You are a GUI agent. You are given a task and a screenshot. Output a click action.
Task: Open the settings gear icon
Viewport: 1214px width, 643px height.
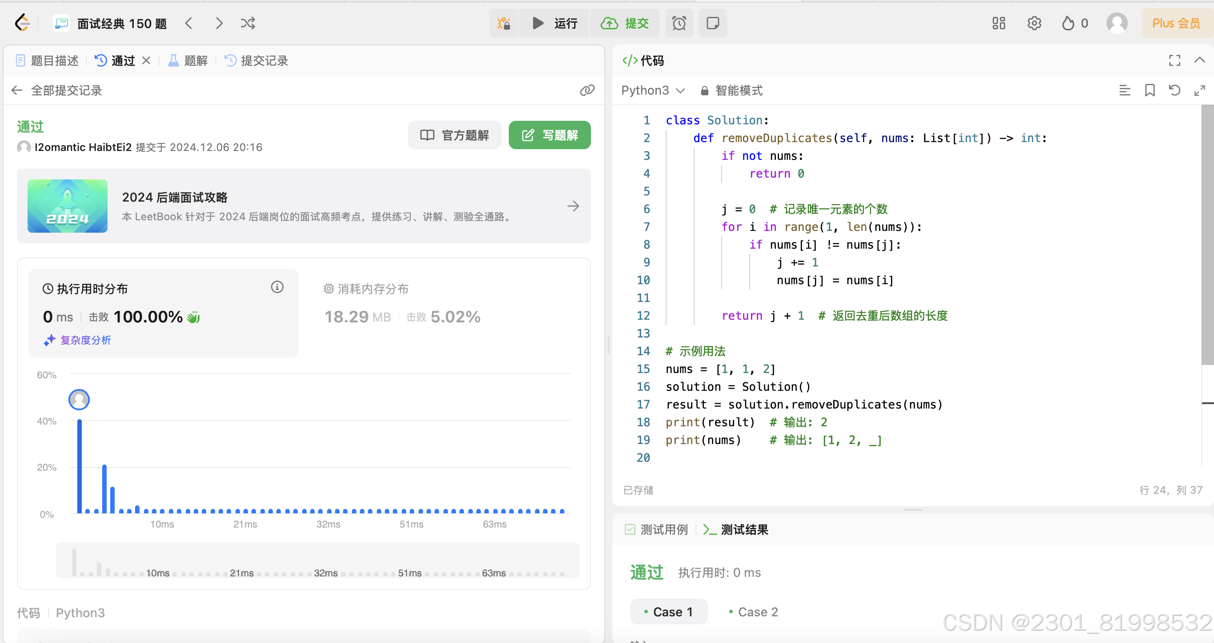coord(1034,23)
